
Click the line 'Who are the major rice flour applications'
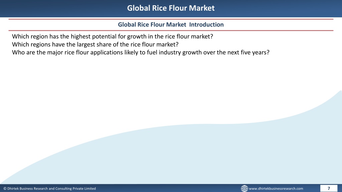[x=141, y=52]
